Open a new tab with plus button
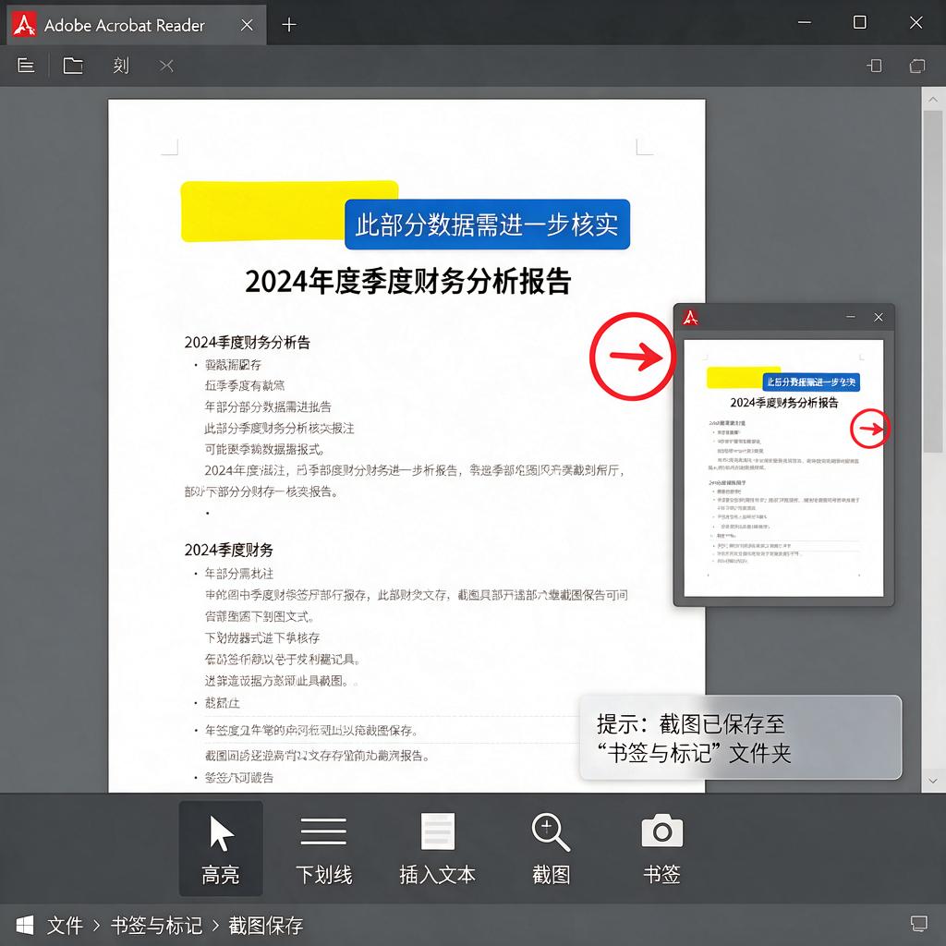Viewport: 946px width, 946px height. coord(289,25)
